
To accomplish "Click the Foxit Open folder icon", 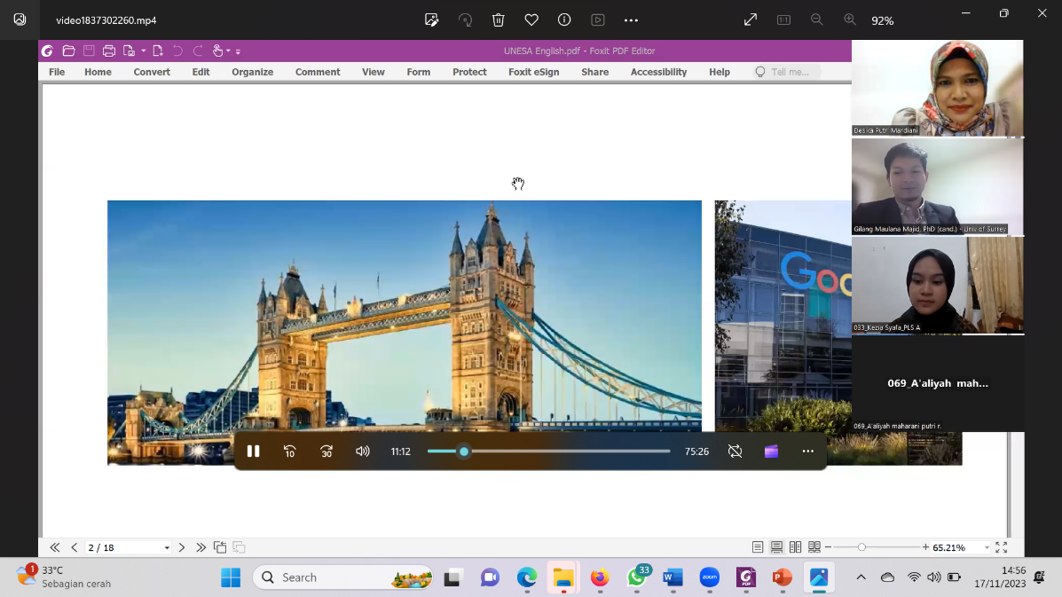I will pos(68,51).
